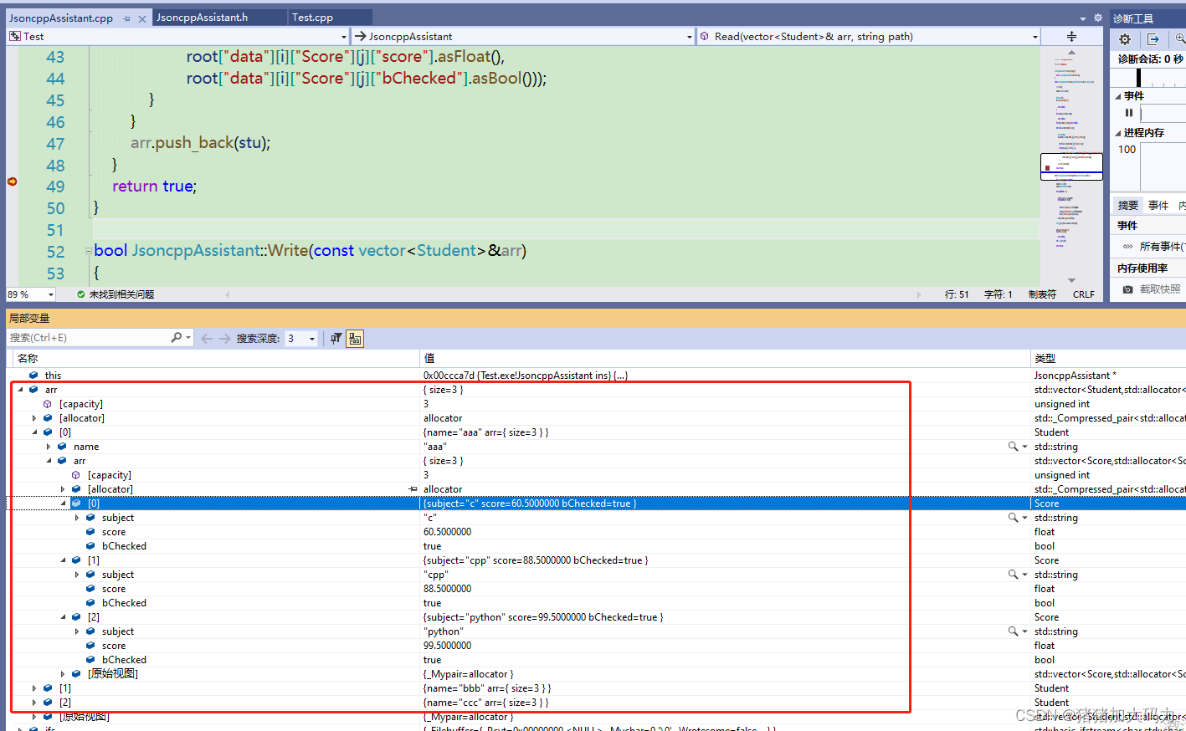Open text visualizer for name "aaa"
The image size is (1186, 731).
pyautogui.click(x=1013, y=447)
